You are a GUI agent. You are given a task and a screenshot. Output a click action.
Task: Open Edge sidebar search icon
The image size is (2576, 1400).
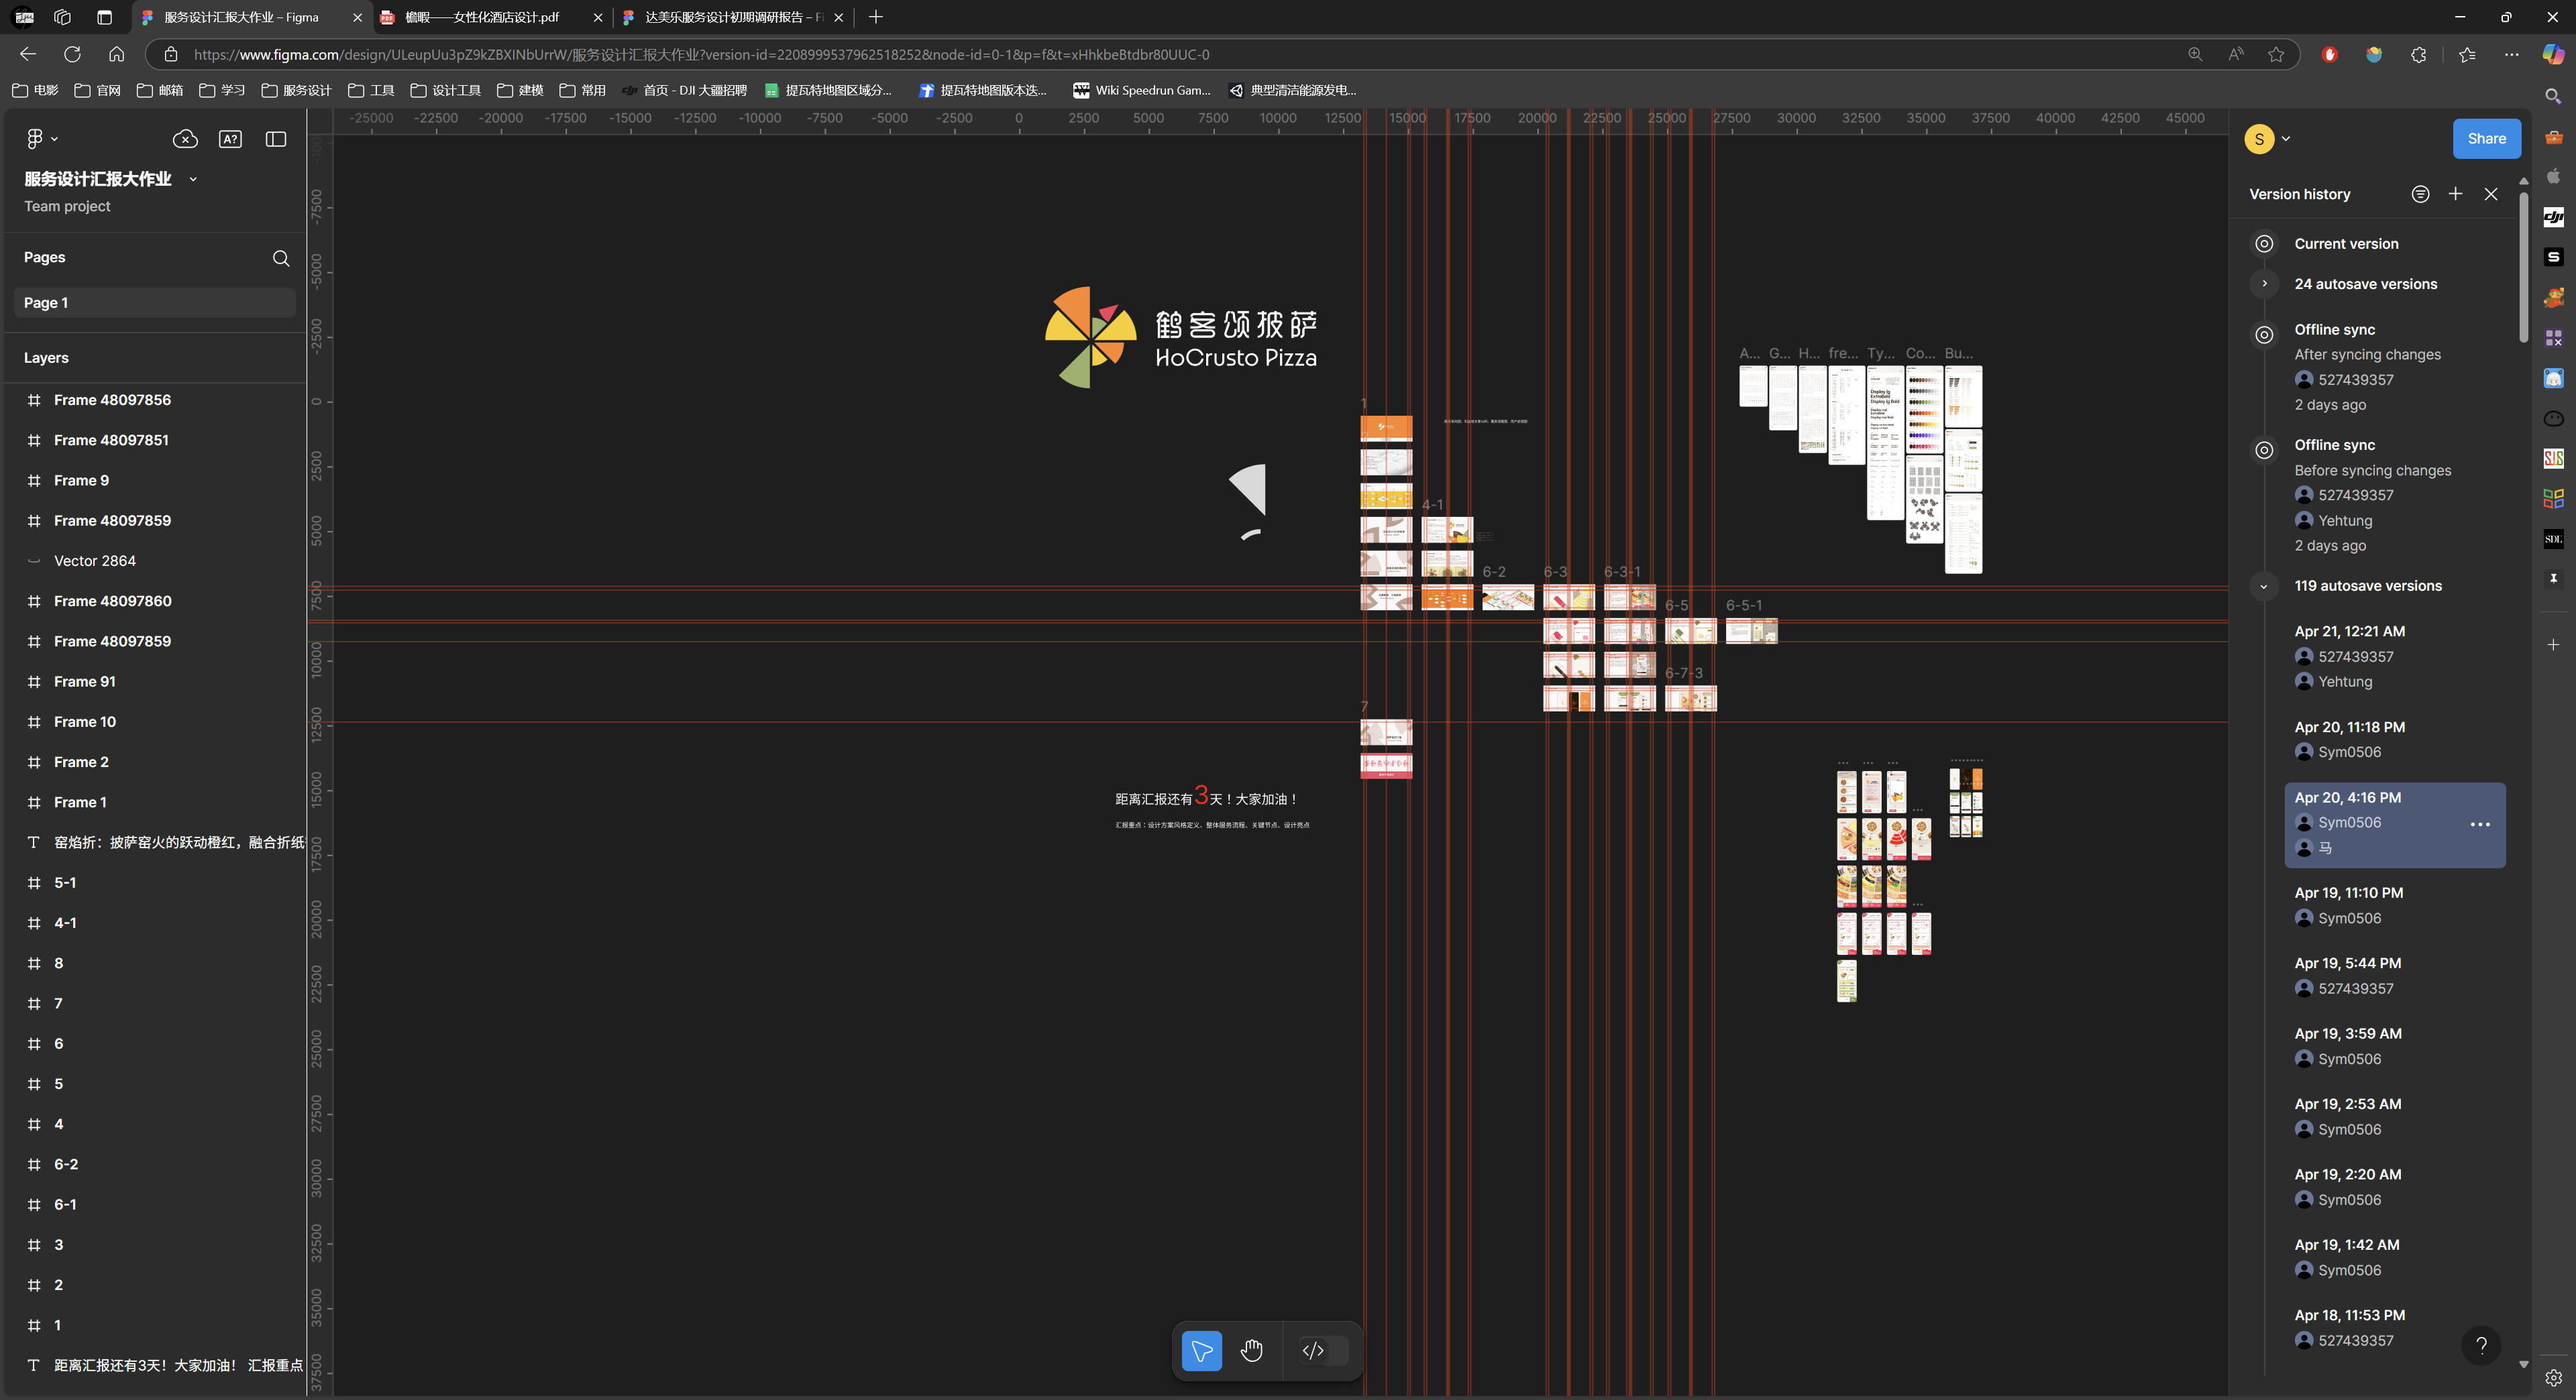click(x=2553, y=96)
